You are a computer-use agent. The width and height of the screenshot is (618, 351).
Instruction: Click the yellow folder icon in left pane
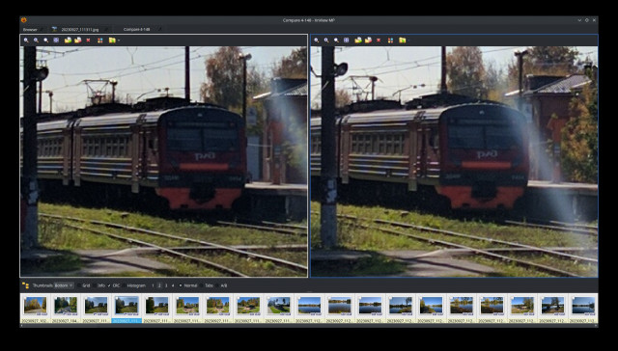tap(112, 40)
